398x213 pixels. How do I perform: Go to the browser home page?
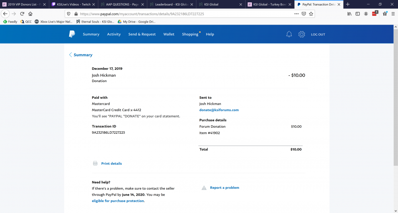pyautogui.click(x=31, y=13)
